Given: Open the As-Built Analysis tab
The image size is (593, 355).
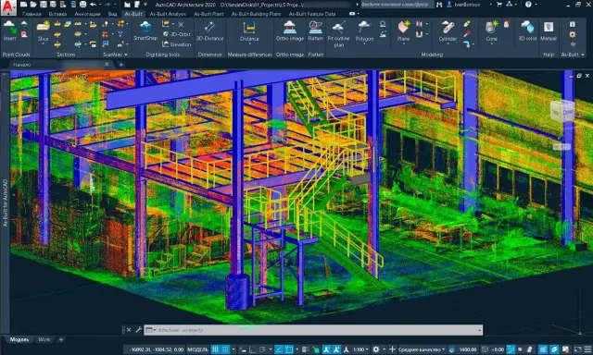Looking at the screenshot, I should click(x=168, y=14).
